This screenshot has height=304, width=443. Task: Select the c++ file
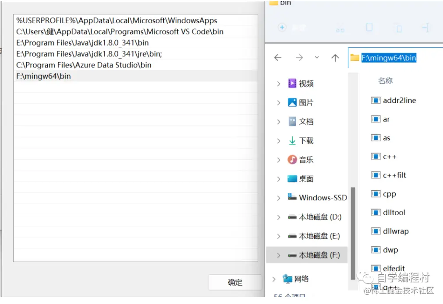coord(384,157)
